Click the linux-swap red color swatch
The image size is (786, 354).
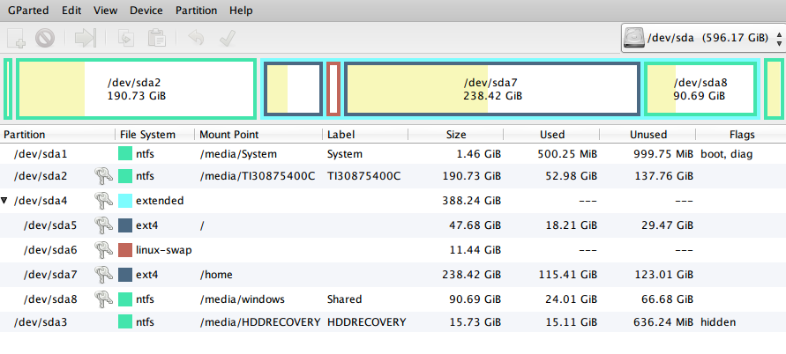coord(125,250)
